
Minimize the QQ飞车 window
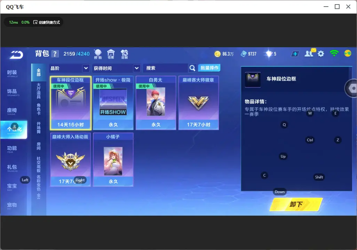coord(326,7)
